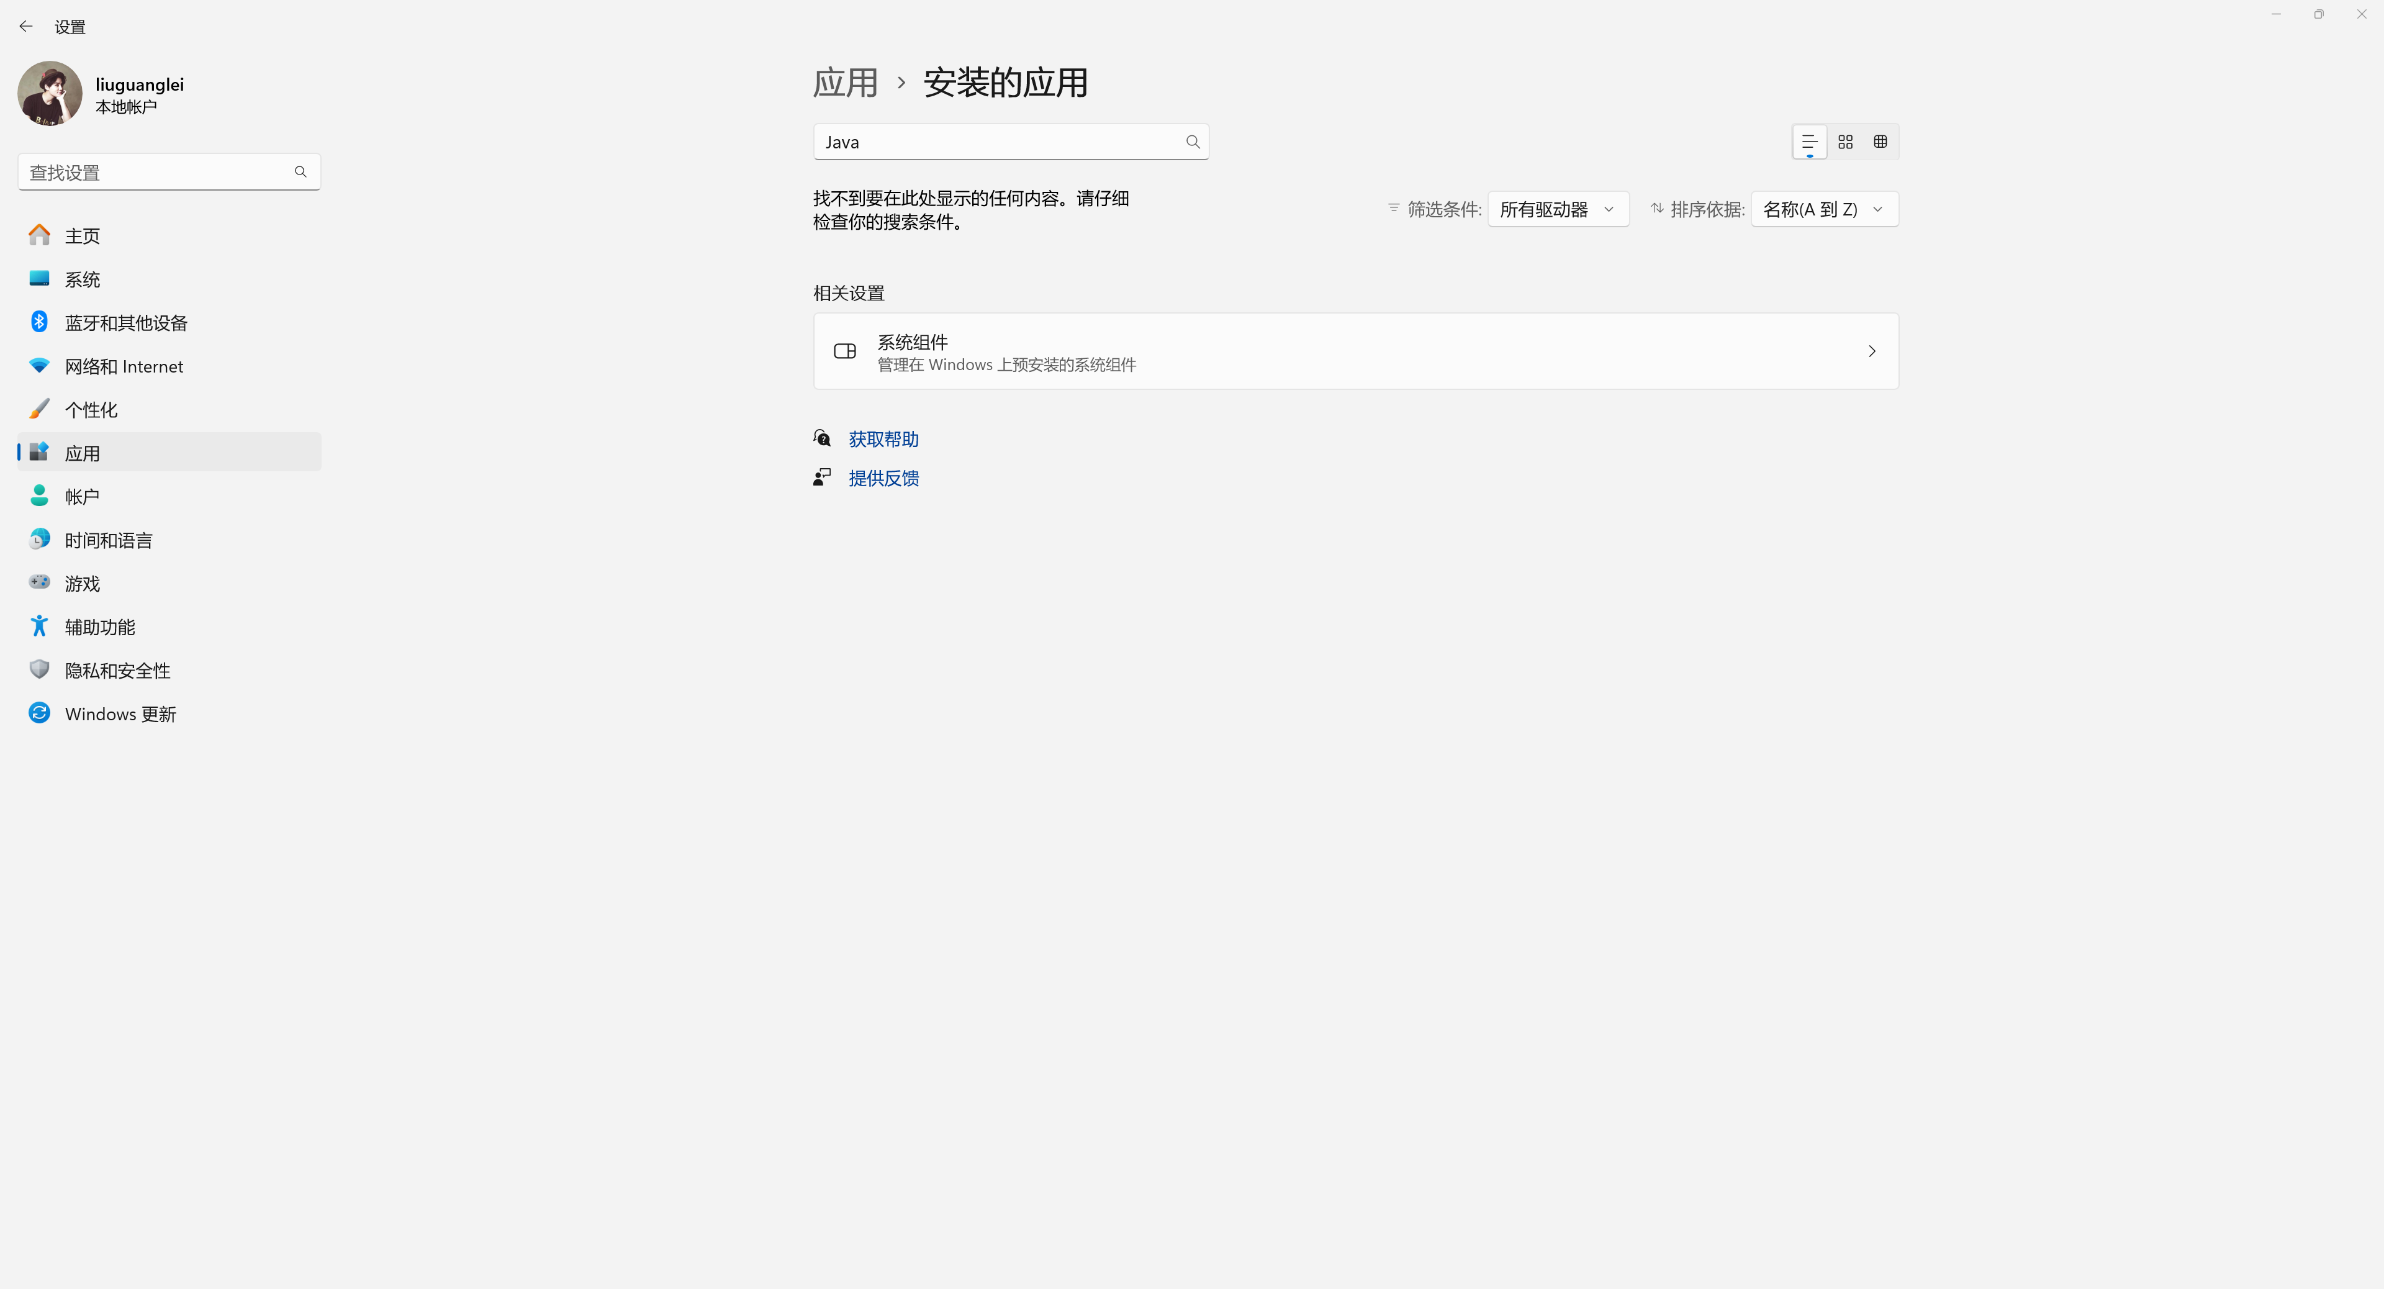The image size is (2384, 1289).
Task: Open the 所有驱动器 filter dropdown
Action: coord(1558,209)
